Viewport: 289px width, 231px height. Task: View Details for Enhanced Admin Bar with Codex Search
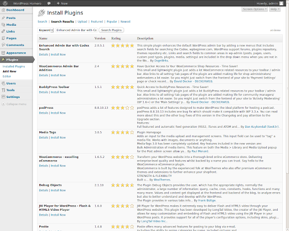[43, 55]
